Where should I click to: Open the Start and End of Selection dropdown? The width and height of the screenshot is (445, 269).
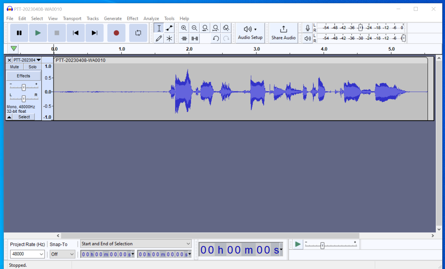tap(136, 244)
